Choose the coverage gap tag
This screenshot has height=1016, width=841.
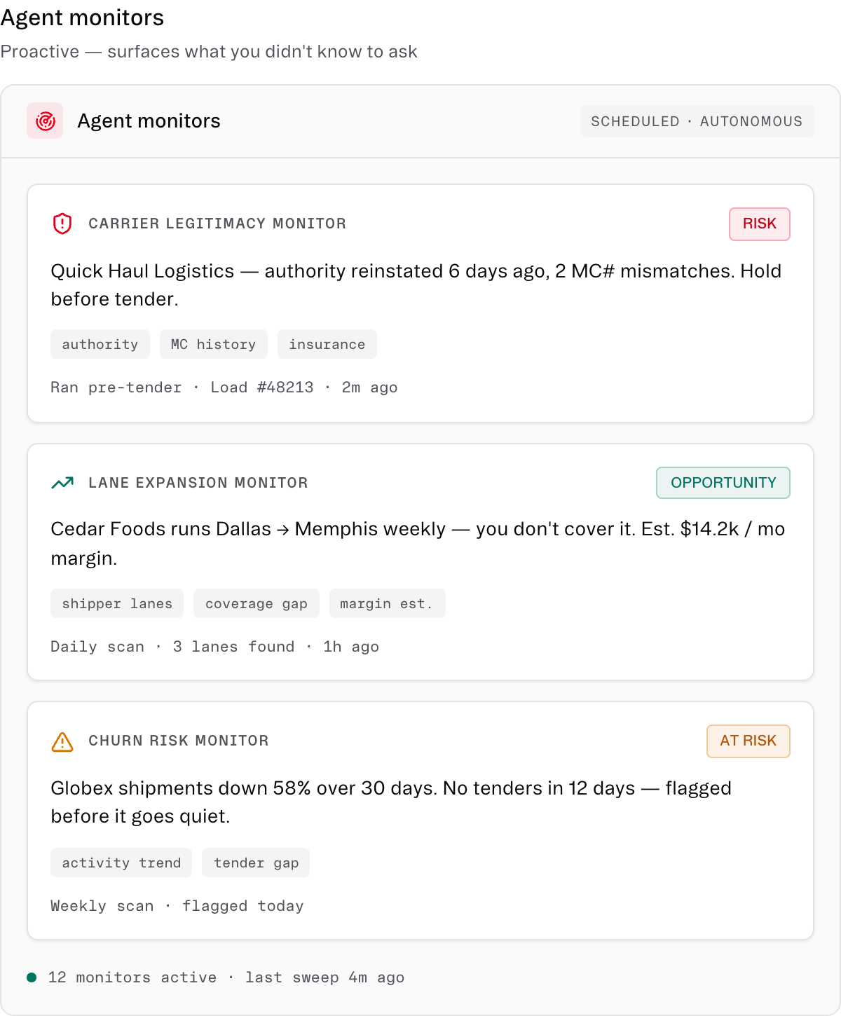click(x=257, y=603)
